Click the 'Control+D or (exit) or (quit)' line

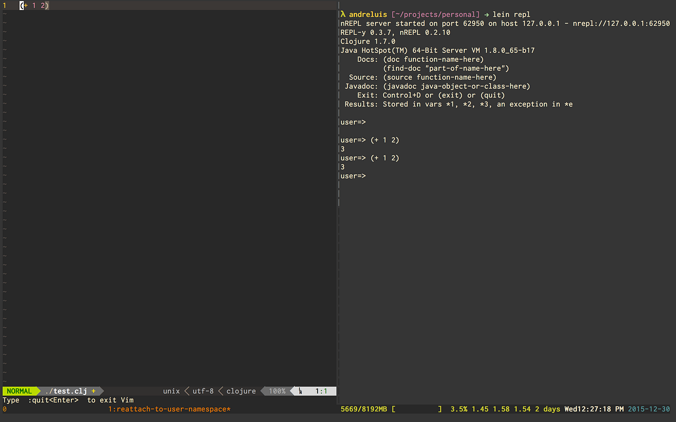tap(444, 95)
